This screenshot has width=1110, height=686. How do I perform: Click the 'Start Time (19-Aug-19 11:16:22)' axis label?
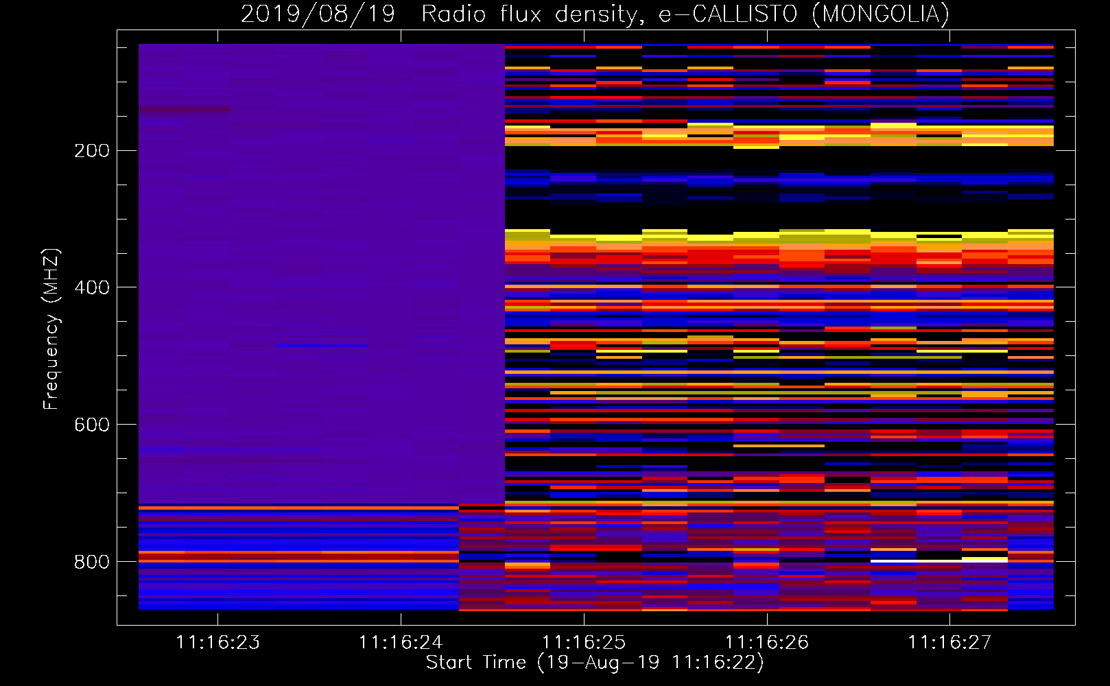click(x=595, y=663)
